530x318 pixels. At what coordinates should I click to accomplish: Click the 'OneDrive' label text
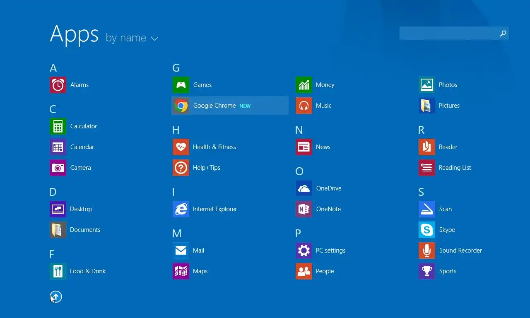pyautogui.click(x=329, y=188)
